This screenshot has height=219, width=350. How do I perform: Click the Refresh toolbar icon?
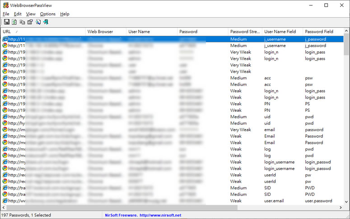pyautogui.click(x=14, y=22)
